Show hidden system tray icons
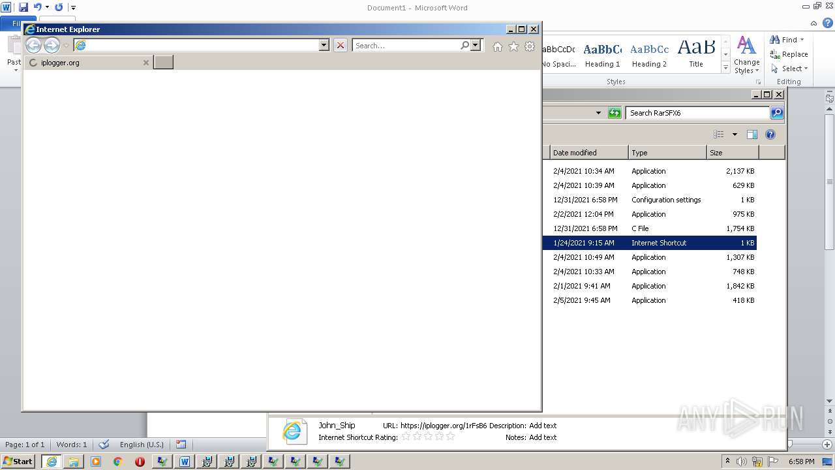The height and width of the screenshot is (470, 835). click(x=727, y=462)
